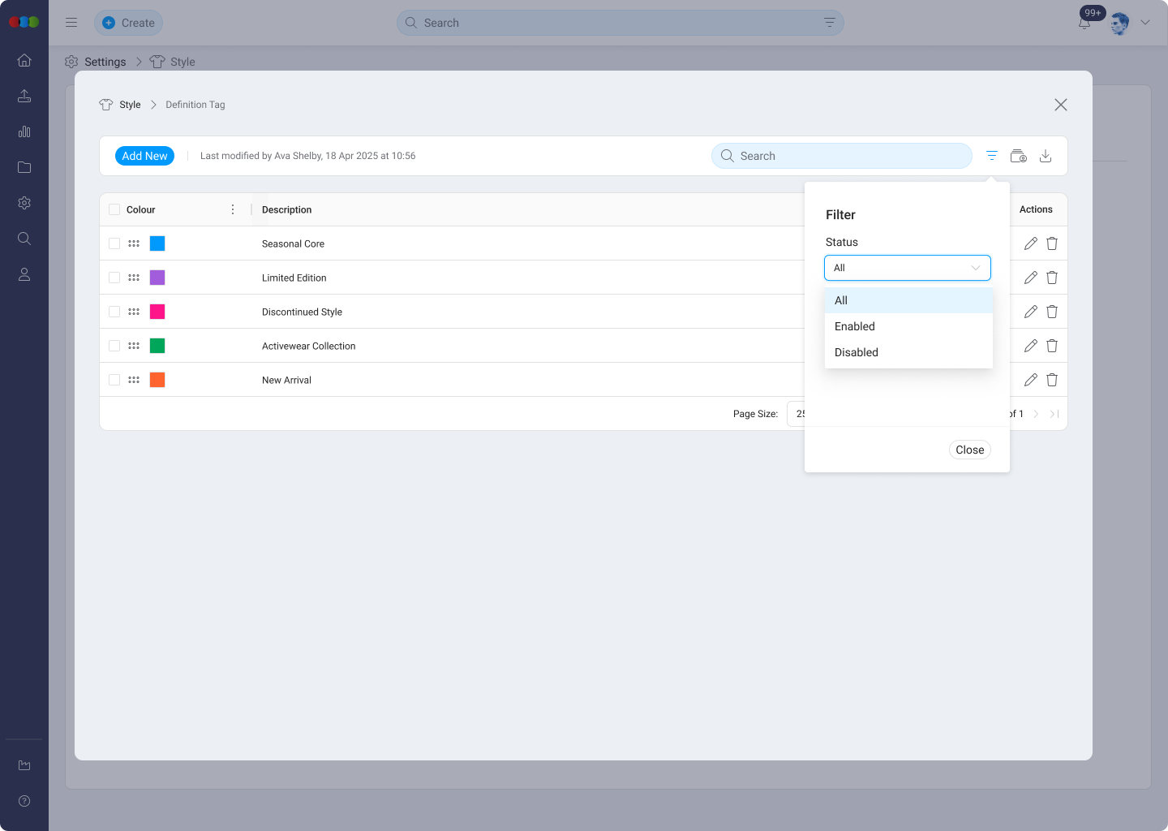Image resolution: width=1168 pixels, height=831 pixels.
Task: Click the download export icon
Action: (1046, 155)
